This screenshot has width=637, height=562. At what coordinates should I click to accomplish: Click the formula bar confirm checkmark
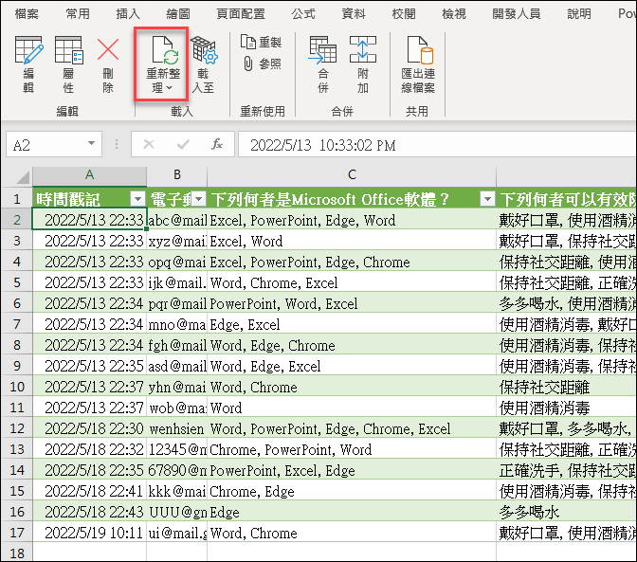(x=183, y=144)
